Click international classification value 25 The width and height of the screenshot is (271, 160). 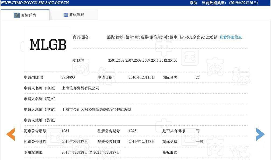click(198, 77)
